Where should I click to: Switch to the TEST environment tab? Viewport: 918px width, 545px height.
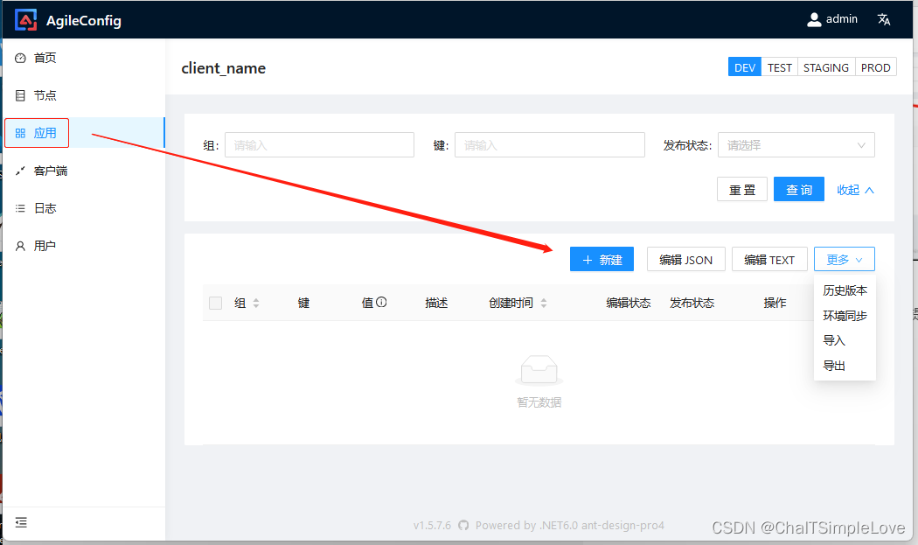tap(779, 66)
